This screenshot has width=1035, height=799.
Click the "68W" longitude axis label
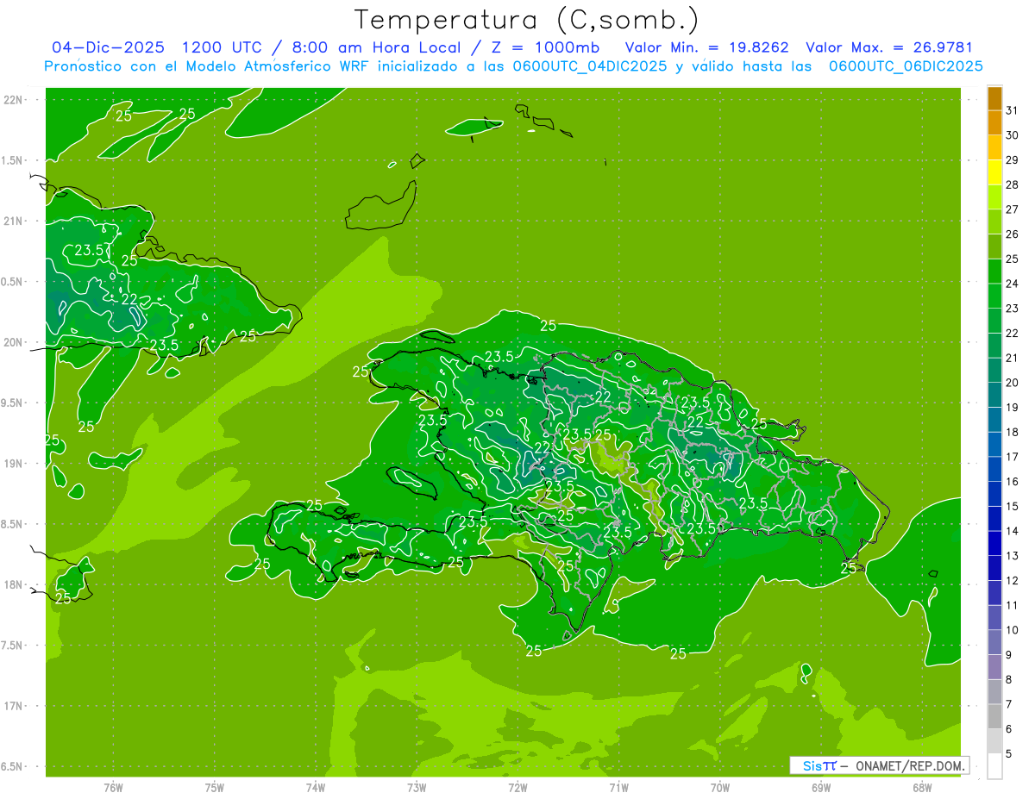point(922,787)
